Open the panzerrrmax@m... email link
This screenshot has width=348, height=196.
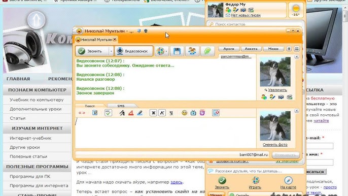(x=236, y=56)
